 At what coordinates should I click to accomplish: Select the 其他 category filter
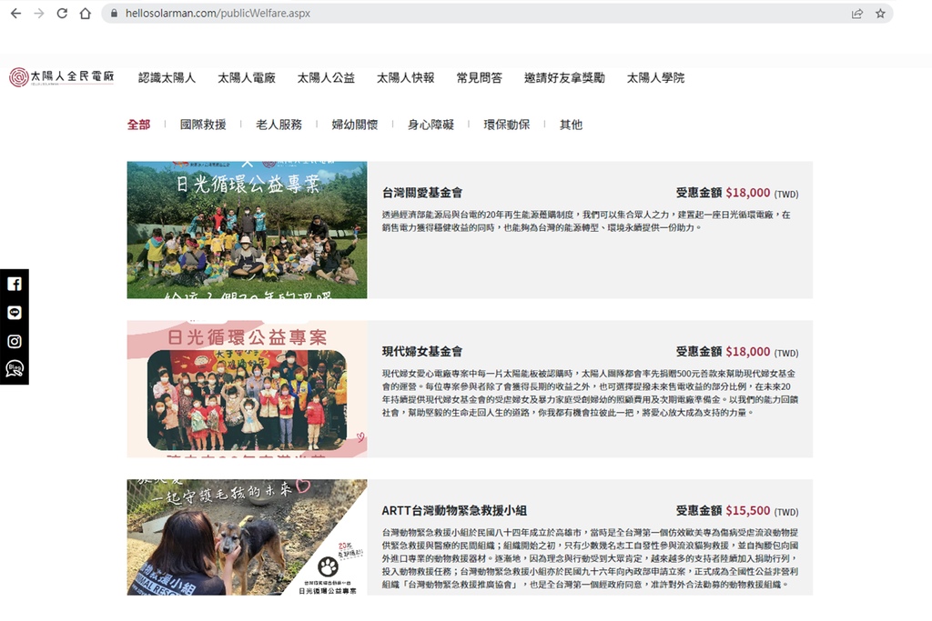click(571, 125)
